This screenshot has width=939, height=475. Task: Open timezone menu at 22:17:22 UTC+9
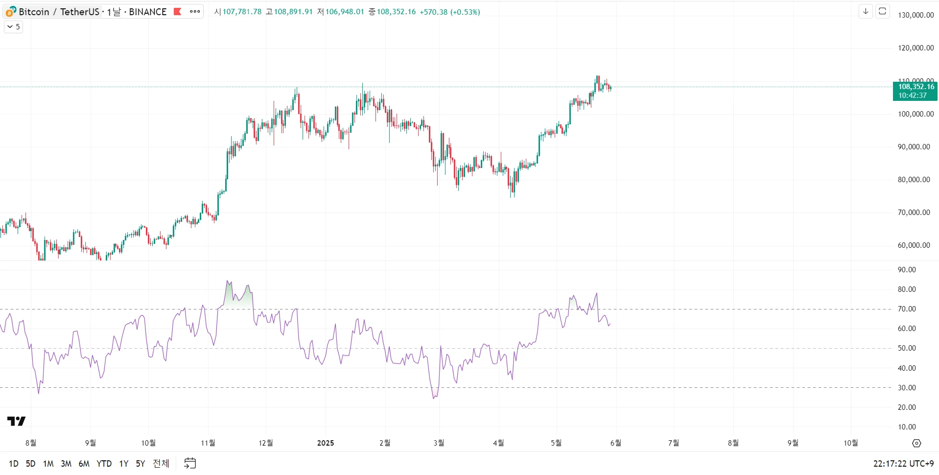903,463
